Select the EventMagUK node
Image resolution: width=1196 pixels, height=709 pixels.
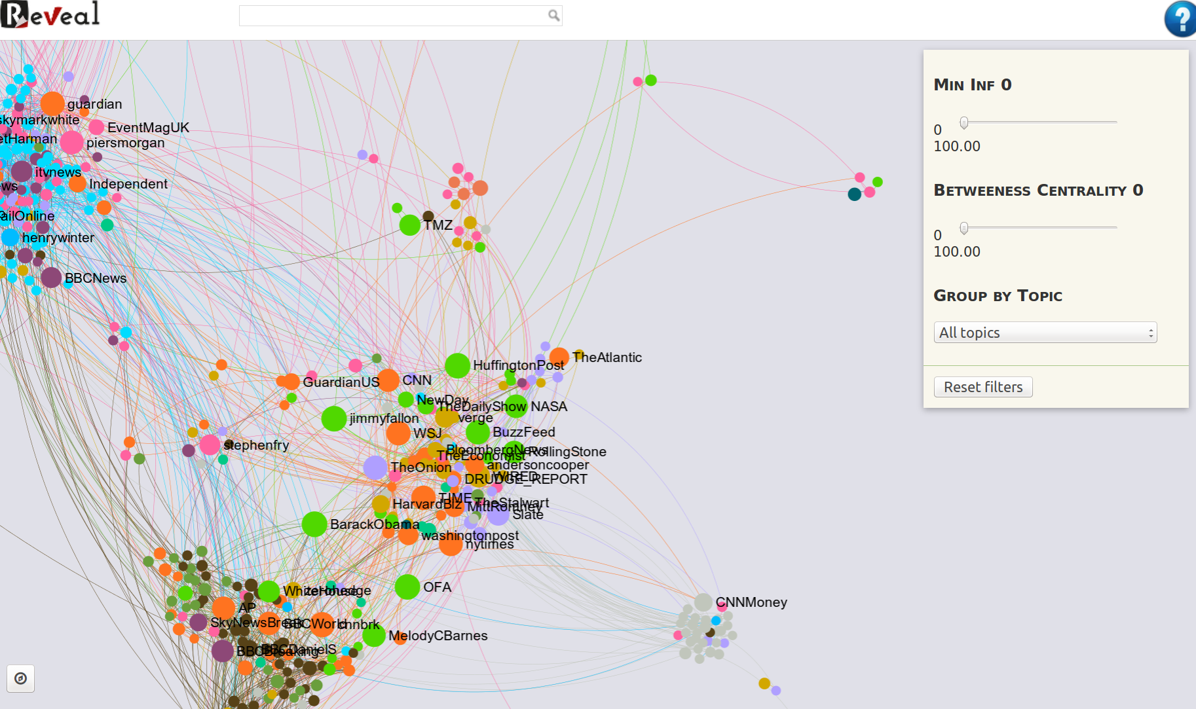pos(96,127)
